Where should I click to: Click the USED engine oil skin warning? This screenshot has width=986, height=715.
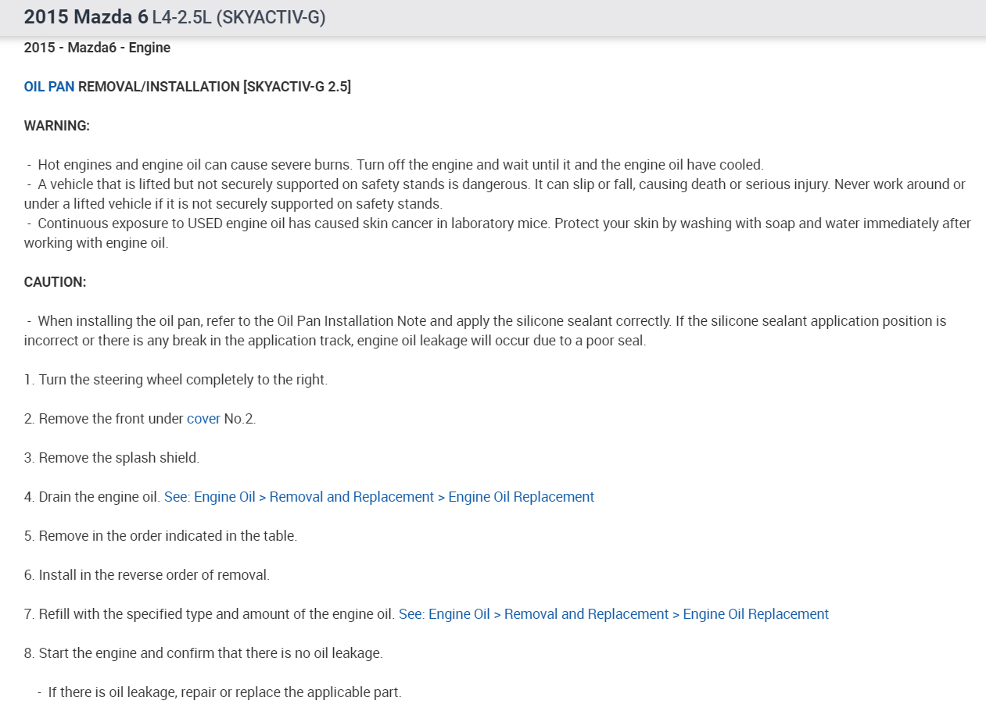[x=500, y=223]
